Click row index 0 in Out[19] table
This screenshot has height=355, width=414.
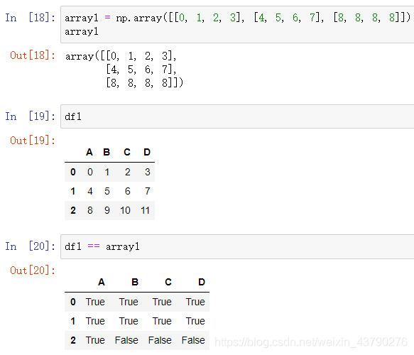pyautogui.click(x=73, y=172)
